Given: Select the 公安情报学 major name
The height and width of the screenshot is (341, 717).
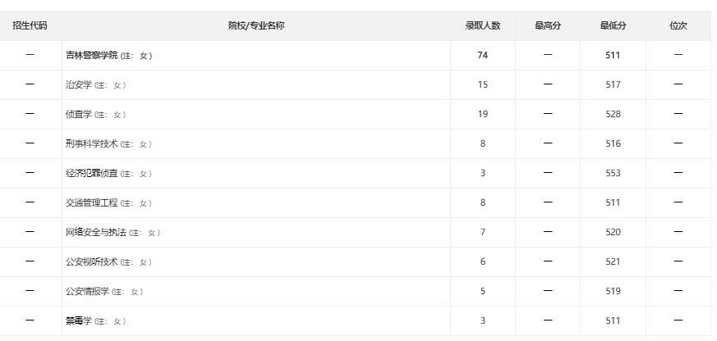Looking at the screenshot, I should (87, 291).
